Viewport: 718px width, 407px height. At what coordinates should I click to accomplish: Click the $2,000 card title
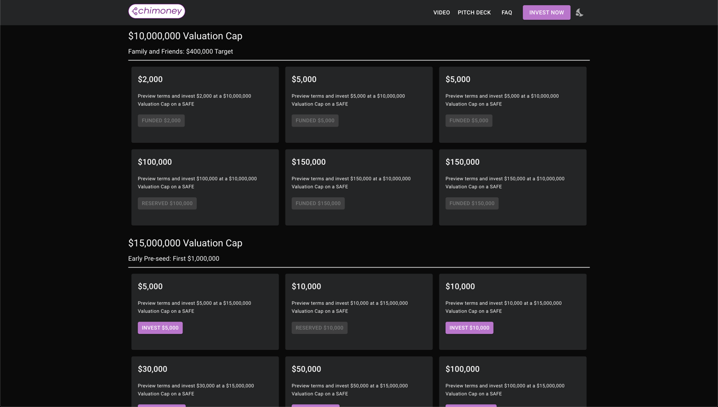click(x=150, y=79)
